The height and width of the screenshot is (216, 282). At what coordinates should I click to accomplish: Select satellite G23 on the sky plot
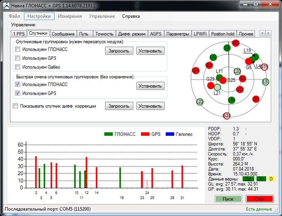[x=235, y=43]
